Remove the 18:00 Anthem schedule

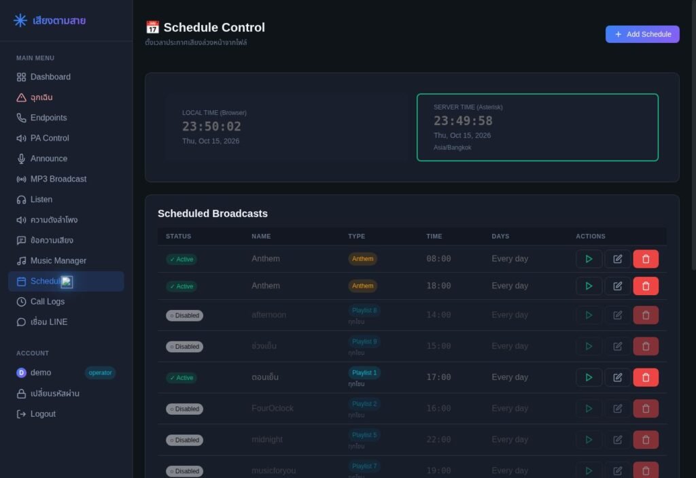click(646, 286)
